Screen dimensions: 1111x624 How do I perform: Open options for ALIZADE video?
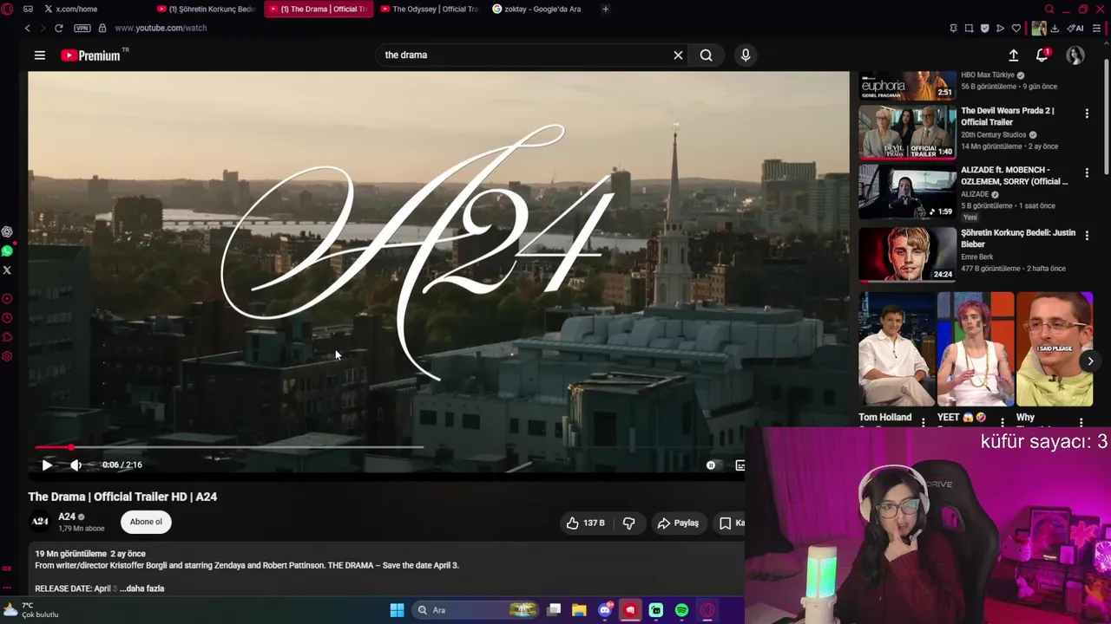click(x=1087, y=173)
